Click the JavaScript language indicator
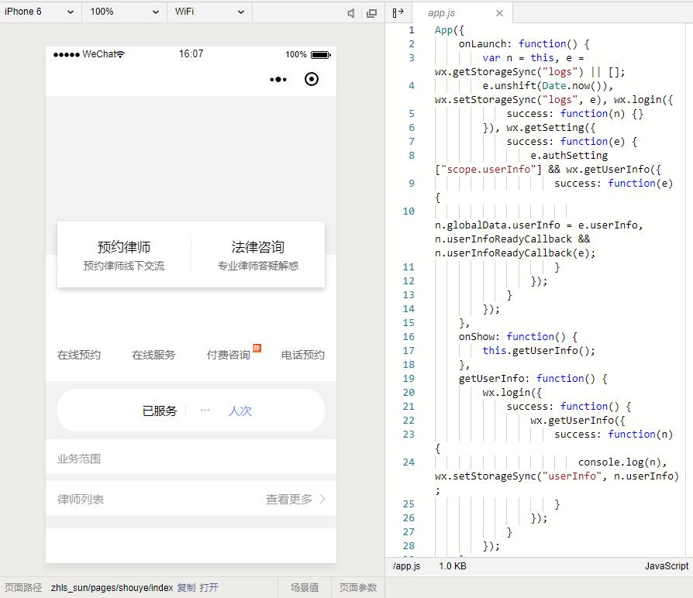This screenshot has height=598, width=693. [x=667, y=566]
